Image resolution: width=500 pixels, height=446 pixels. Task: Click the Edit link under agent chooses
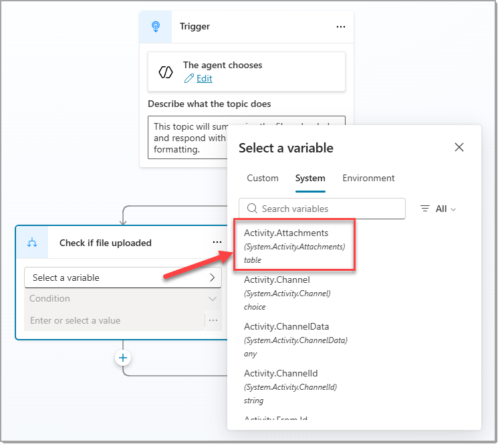205,78
